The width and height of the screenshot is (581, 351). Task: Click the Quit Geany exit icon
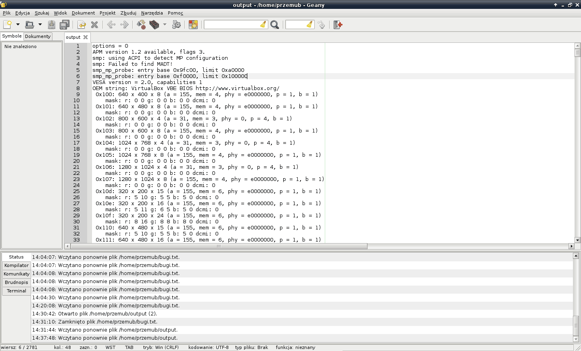[x=338, y=25]
